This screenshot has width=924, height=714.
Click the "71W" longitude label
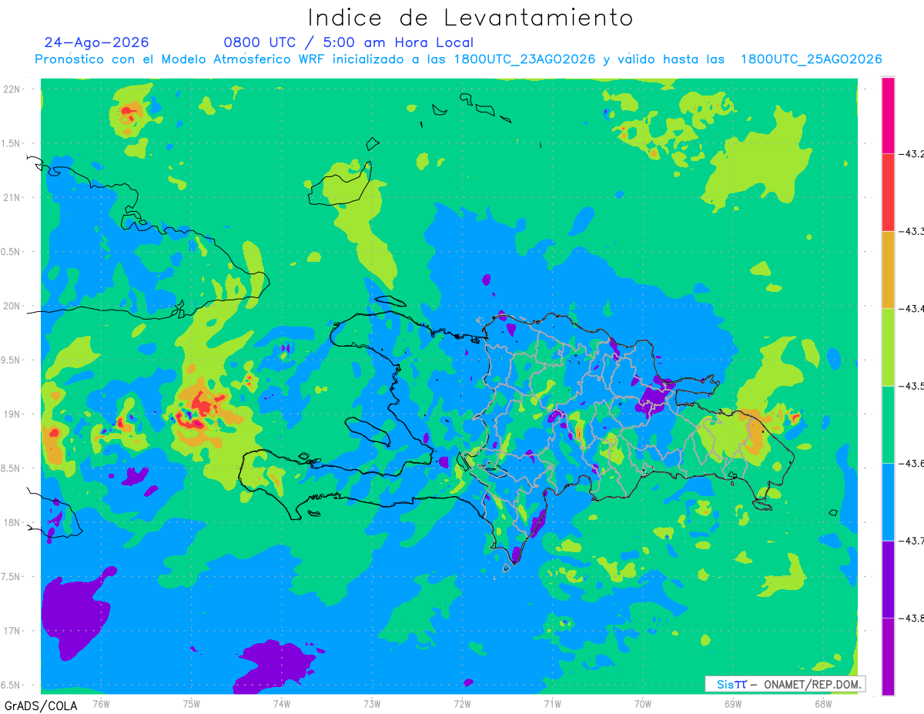coord(552,702)
